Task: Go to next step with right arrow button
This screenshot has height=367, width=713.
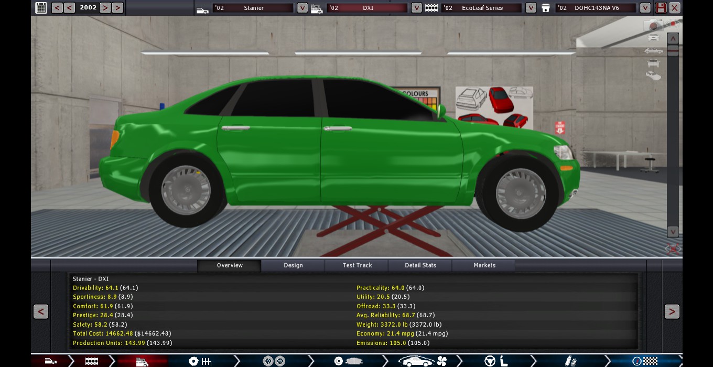Action: click(672, 311)
